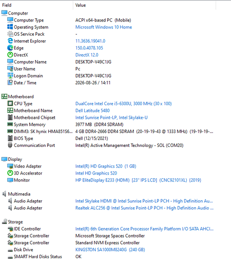Open the Microsoft Windows 10 Home link

point(103,27)
